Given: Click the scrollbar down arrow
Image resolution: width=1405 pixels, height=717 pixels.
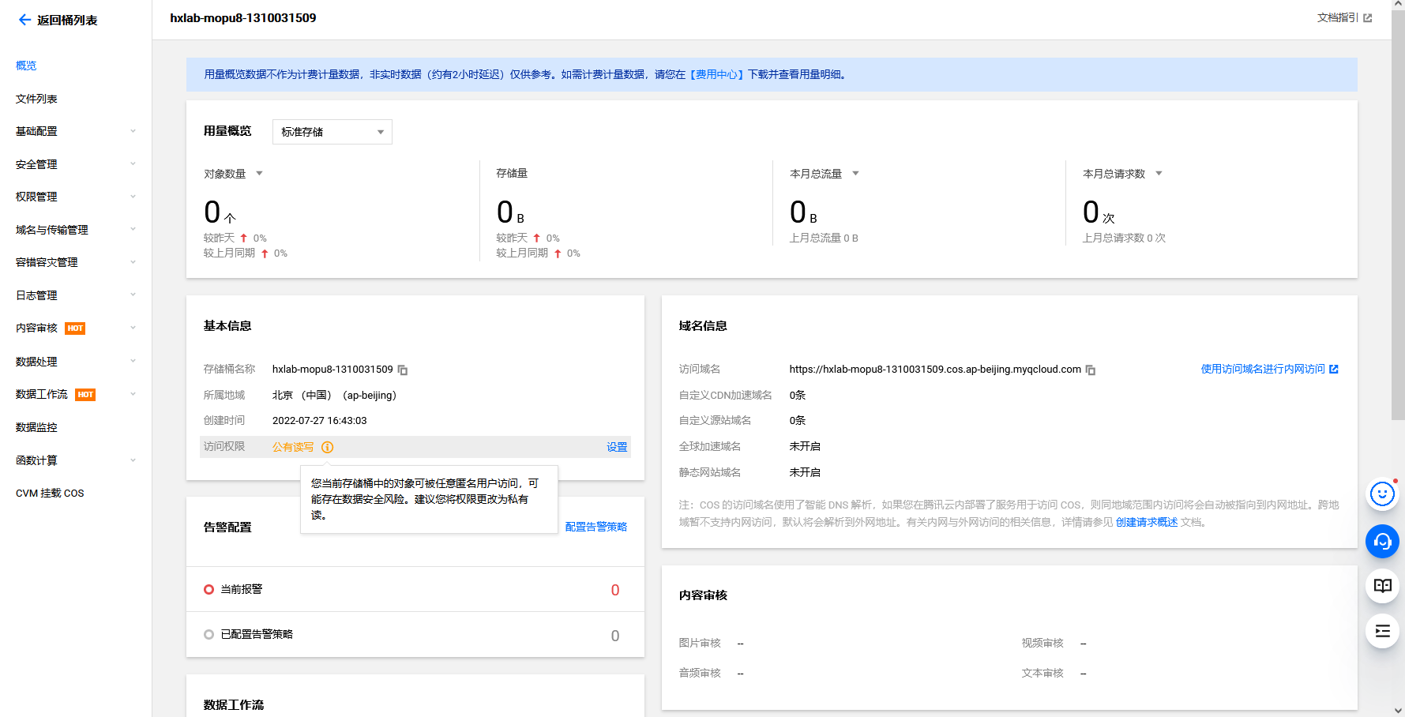Looking at the screenshot, I should coord(1398,711).
